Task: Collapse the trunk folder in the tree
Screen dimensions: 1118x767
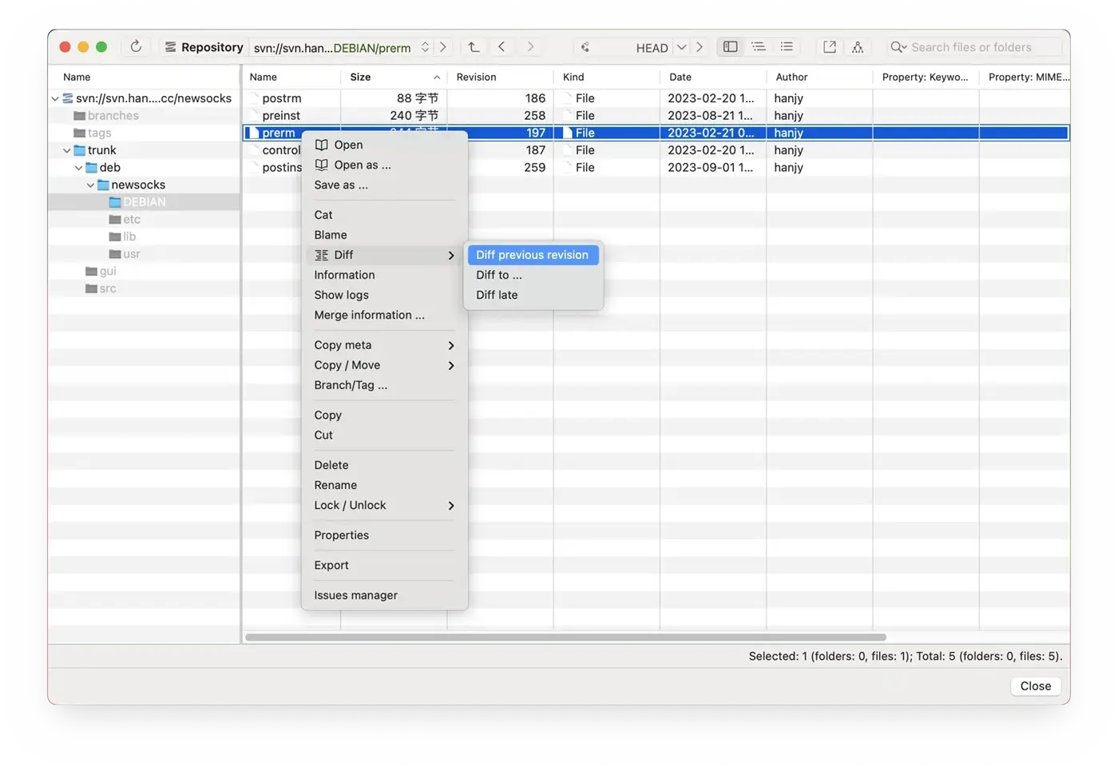Action: coord(66,149)
